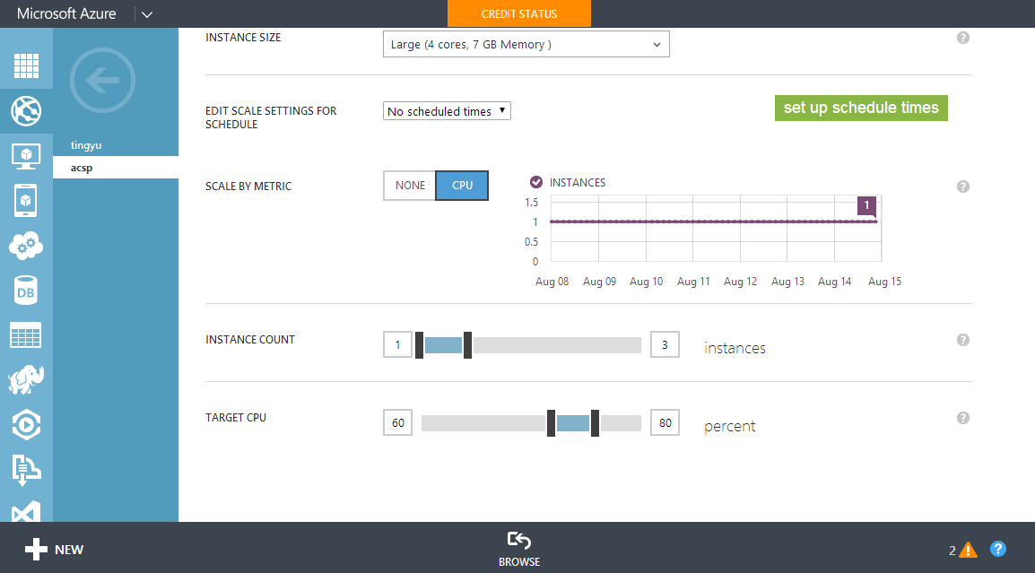This screenshot has height=573, width=1035.
Task: Click the NEW label in bottom bar
Action: [x=69, y=549]
